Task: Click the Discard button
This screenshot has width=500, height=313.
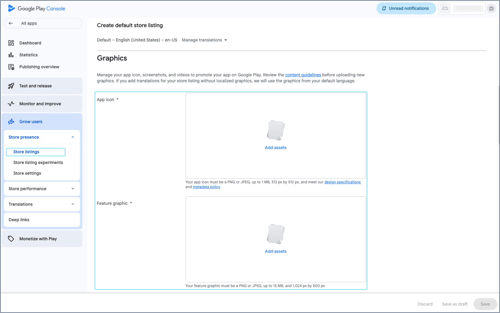Action: [x=425, y=304]
